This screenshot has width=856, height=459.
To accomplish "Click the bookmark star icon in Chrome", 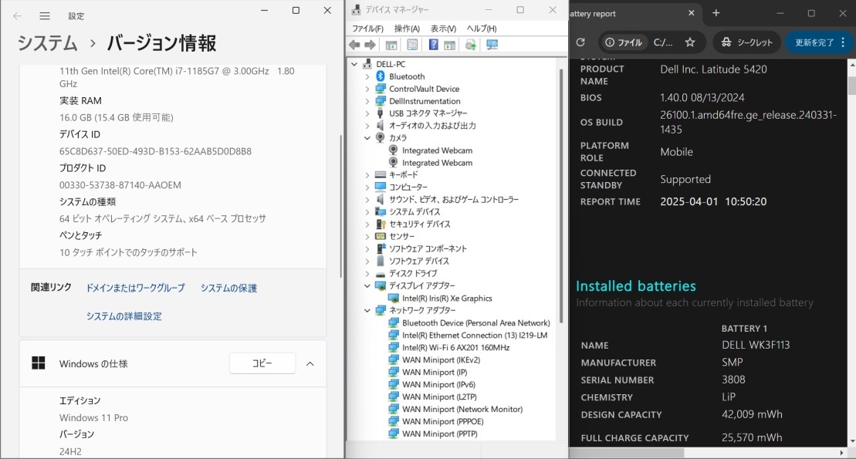I will click(x=691, y=41).
